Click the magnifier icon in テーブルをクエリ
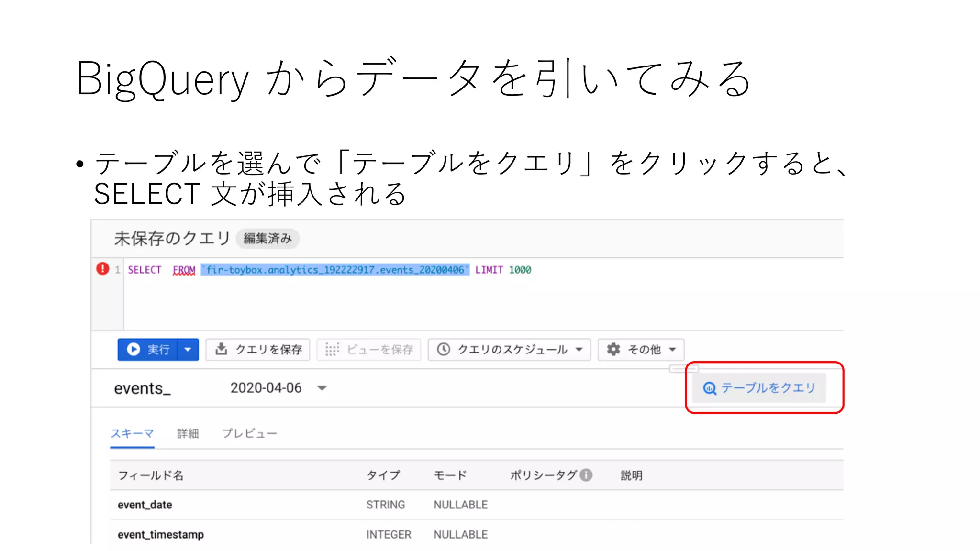Screen dimensions: 980x551 coord(710,388)
